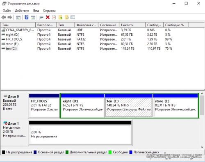Show or hide the console tree icon
This screenshot has width=205, height=162.
[18, 17]
